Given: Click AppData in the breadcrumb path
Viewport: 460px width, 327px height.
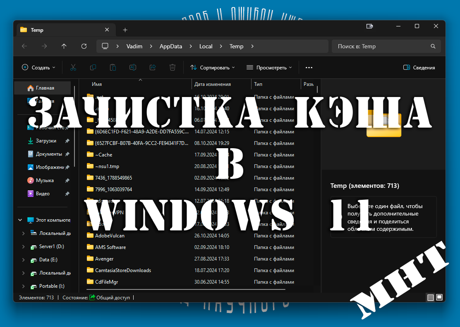Looking at the screenshot, I should coord(171,46).
